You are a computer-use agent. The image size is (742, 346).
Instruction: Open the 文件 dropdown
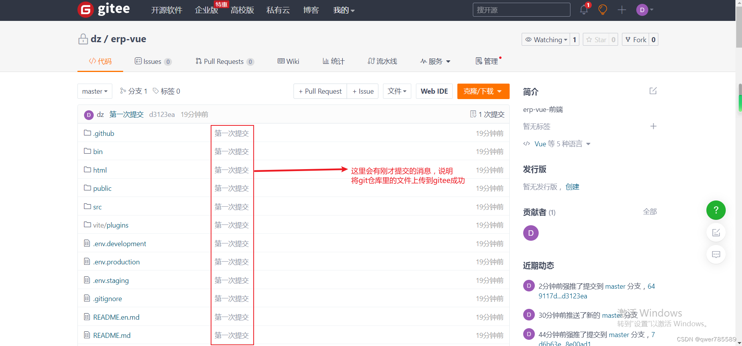pyautogui.click(x=397, y=91)
